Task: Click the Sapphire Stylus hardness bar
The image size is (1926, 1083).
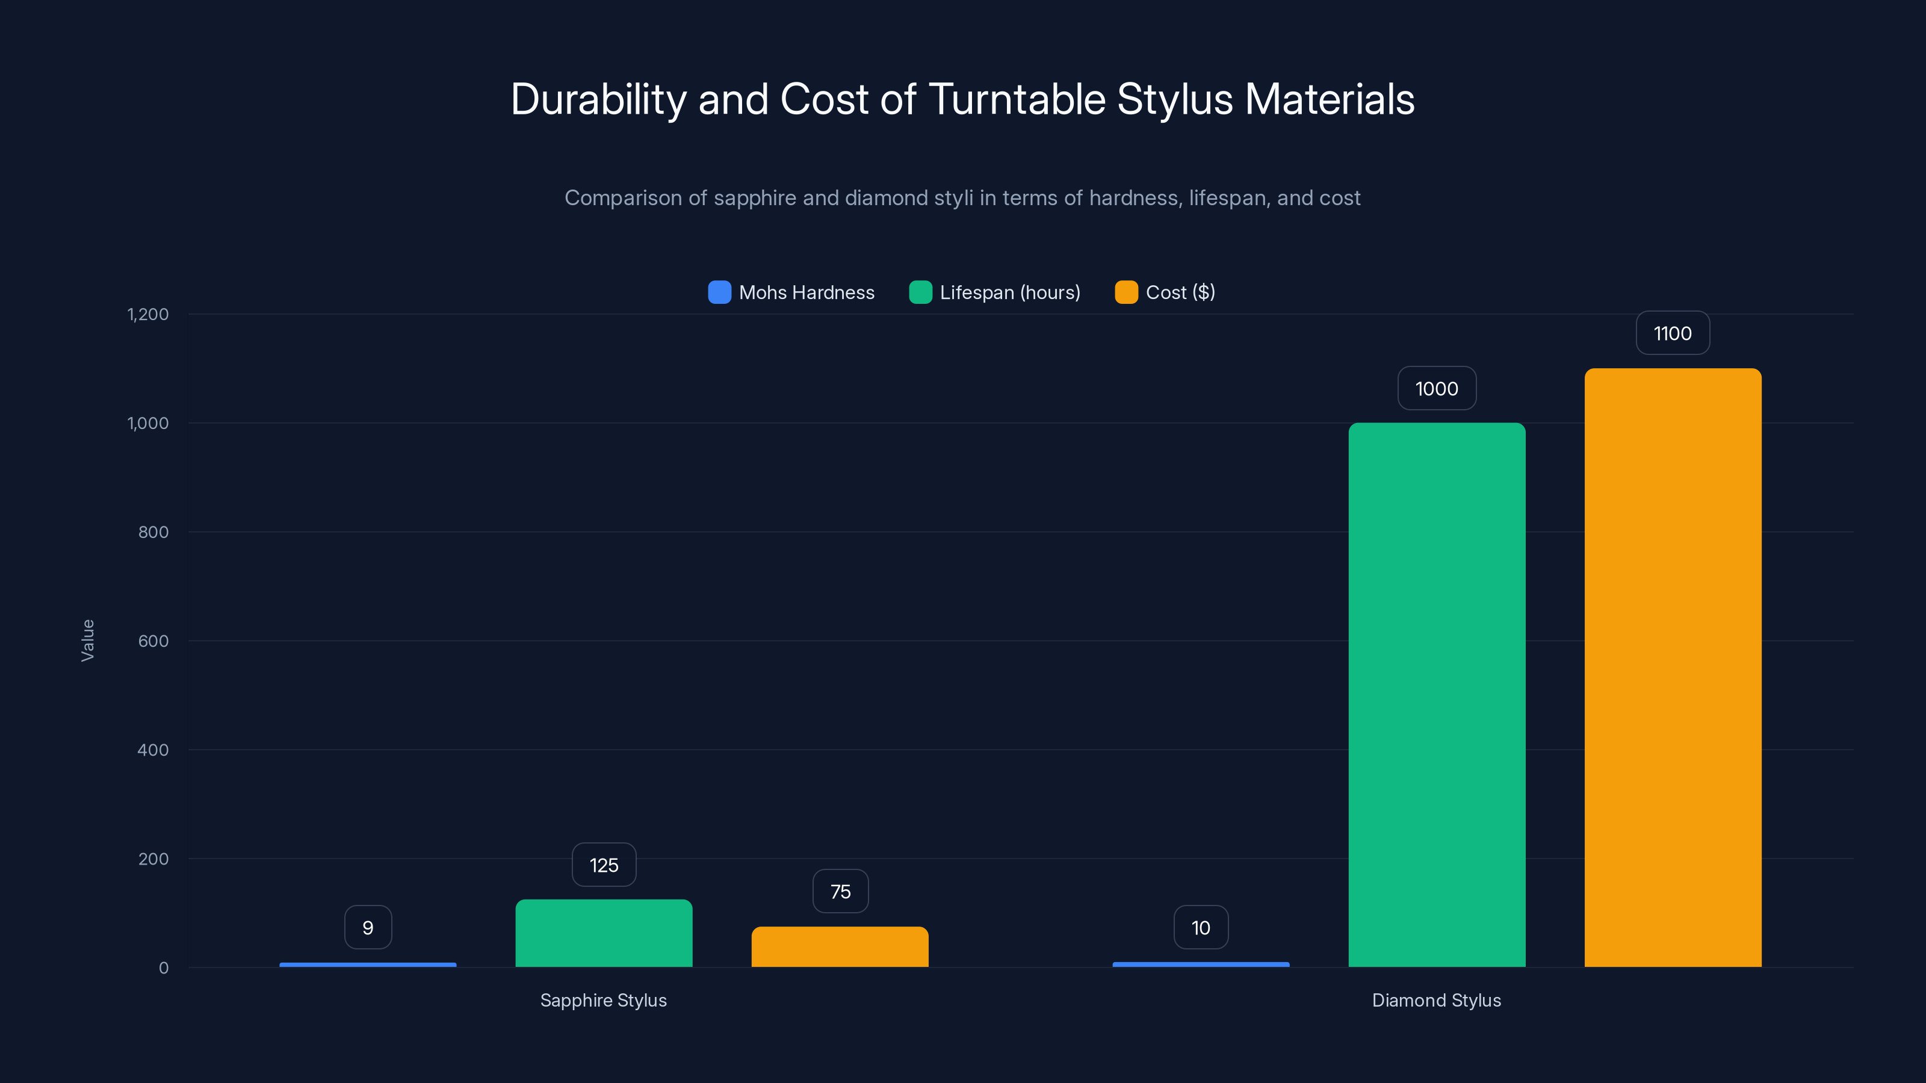Action: (367, 965)
